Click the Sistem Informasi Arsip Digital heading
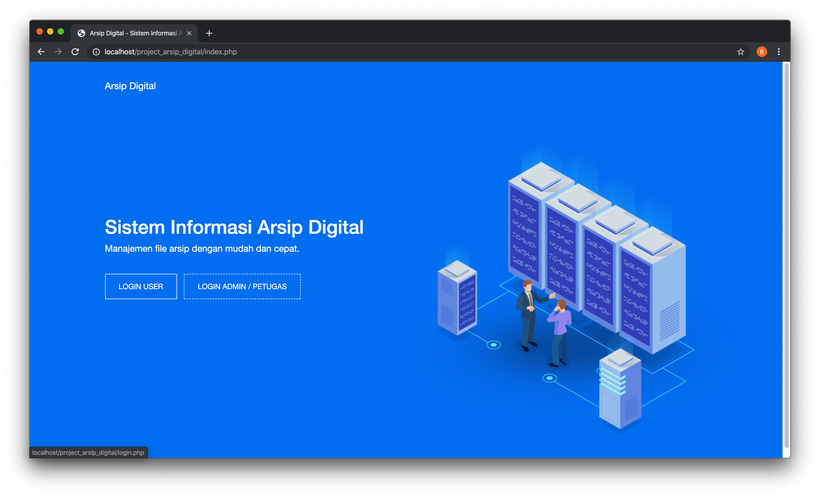Image resolution: width=820 pixels, height=497 pixels. pos(234,227)
